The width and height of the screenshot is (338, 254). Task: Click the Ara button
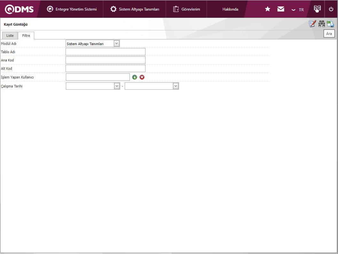[329, 34]
